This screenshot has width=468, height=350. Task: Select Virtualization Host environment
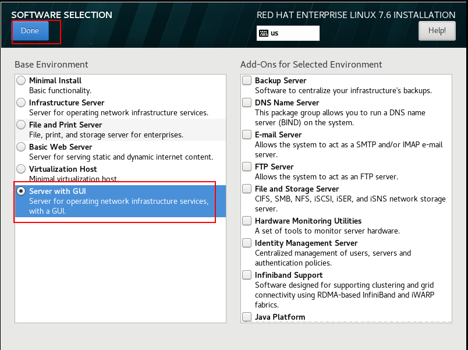(22, 169)
